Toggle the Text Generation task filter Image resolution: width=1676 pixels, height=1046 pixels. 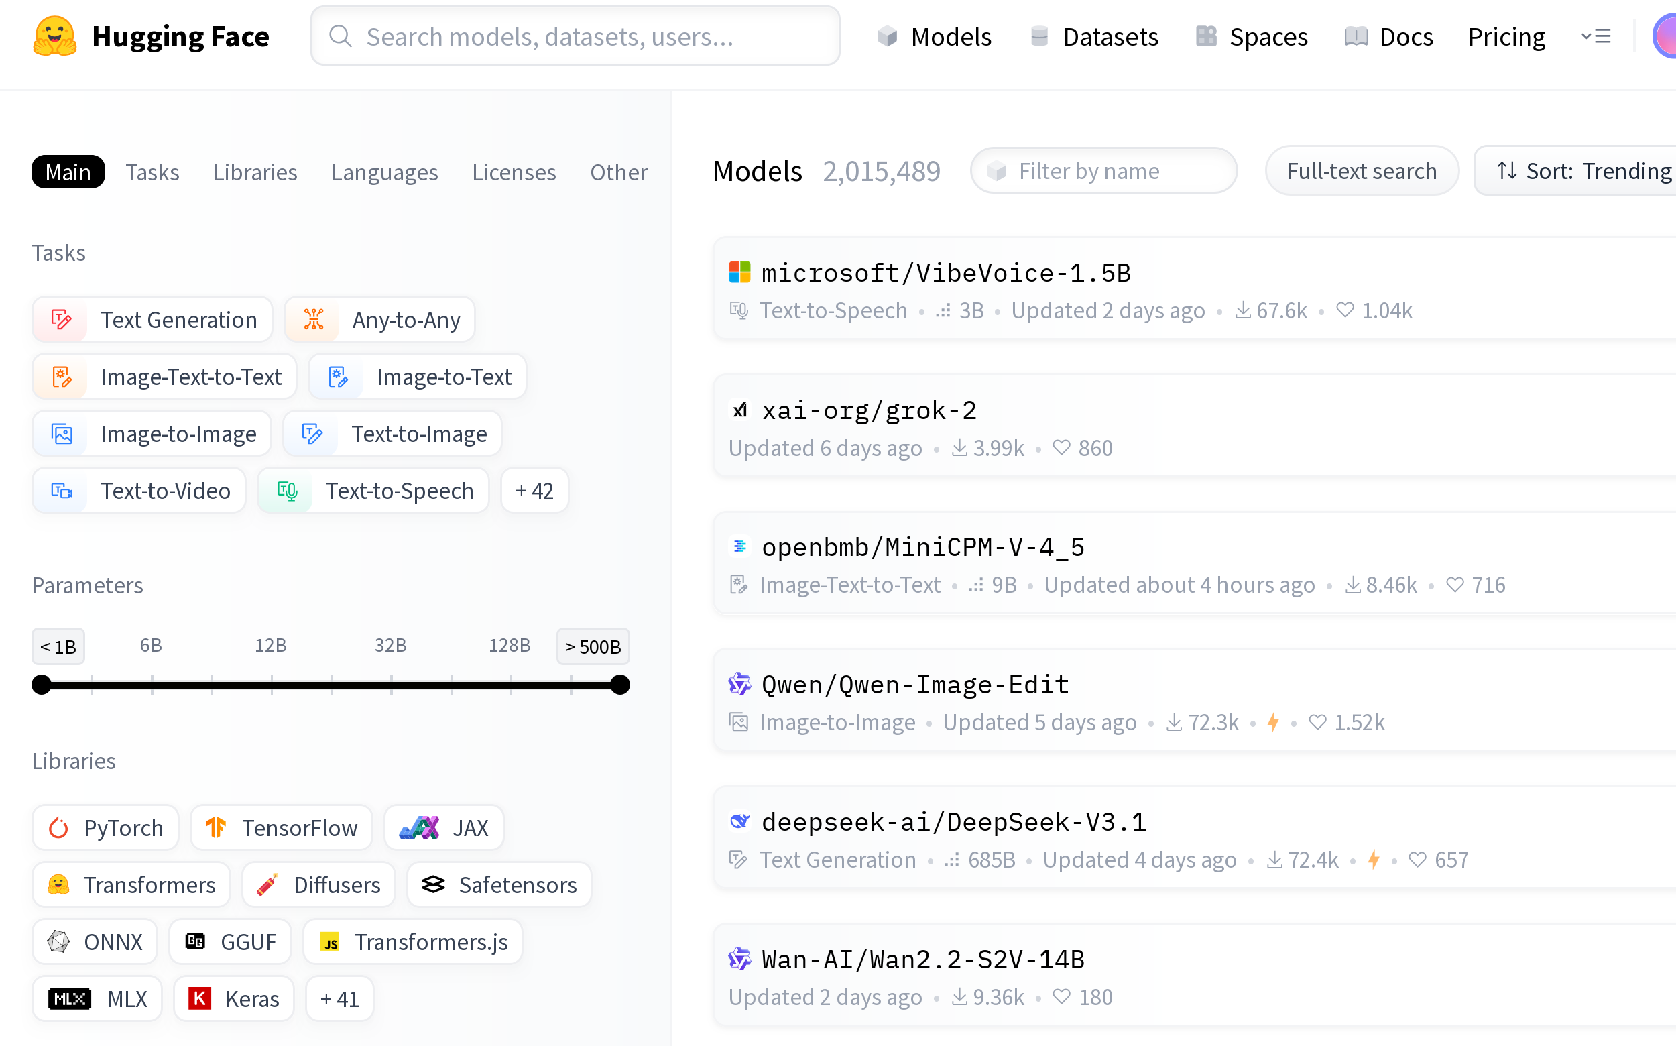pos(152,320)
